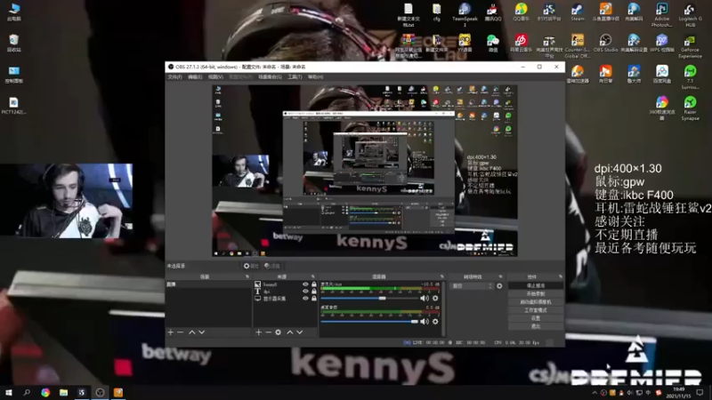Viewport: 712px width, 400px height.
Task: Move the source down in Sources list
Action: click(x=300, y=332)
